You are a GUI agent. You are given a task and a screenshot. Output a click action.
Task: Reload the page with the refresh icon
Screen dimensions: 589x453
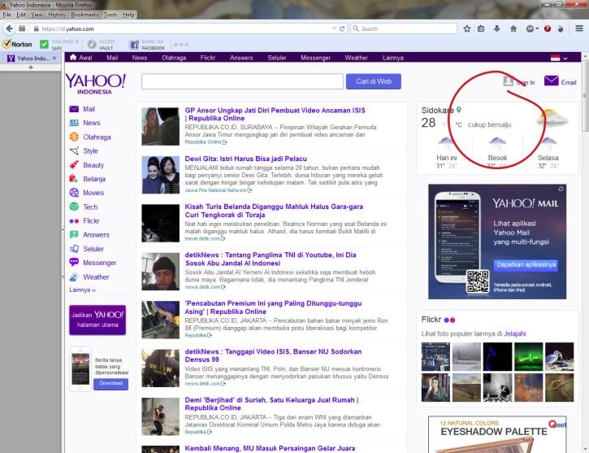tap(342, 28)
